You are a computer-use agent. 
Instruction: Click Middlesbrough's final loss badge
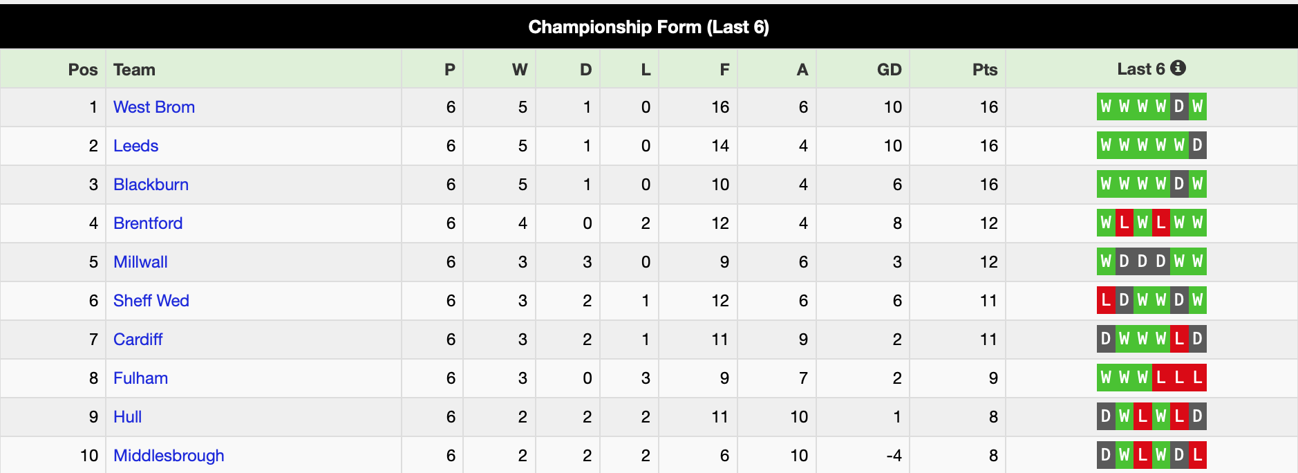pyautogui.click(x=1198, y=455)
